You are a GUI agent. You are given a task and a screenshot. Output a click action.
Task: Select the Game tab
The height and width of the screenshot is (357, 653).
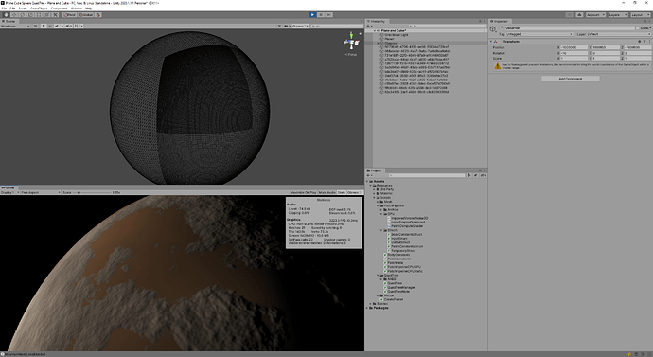[x=9, y=187]
